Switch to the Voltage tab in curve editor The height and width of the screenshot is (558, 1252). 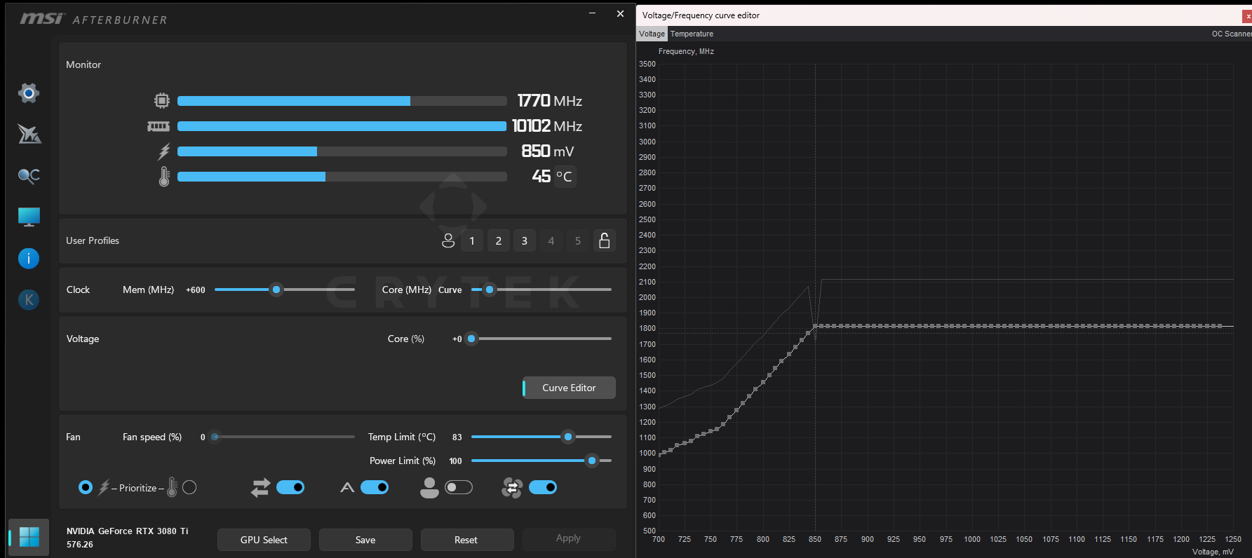pos(652,34)
